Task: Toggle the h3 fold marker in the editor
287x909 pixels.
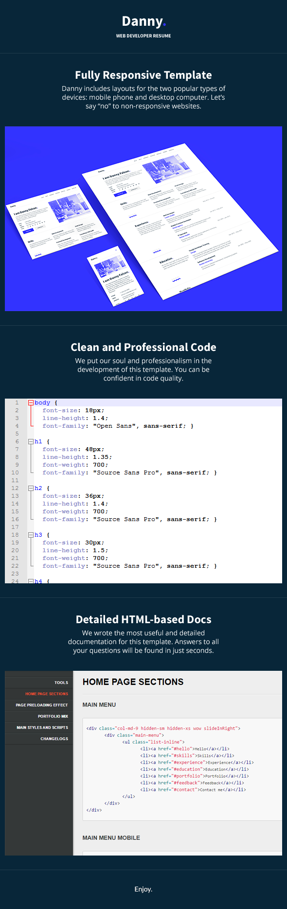Action: (x=31, y=535)
